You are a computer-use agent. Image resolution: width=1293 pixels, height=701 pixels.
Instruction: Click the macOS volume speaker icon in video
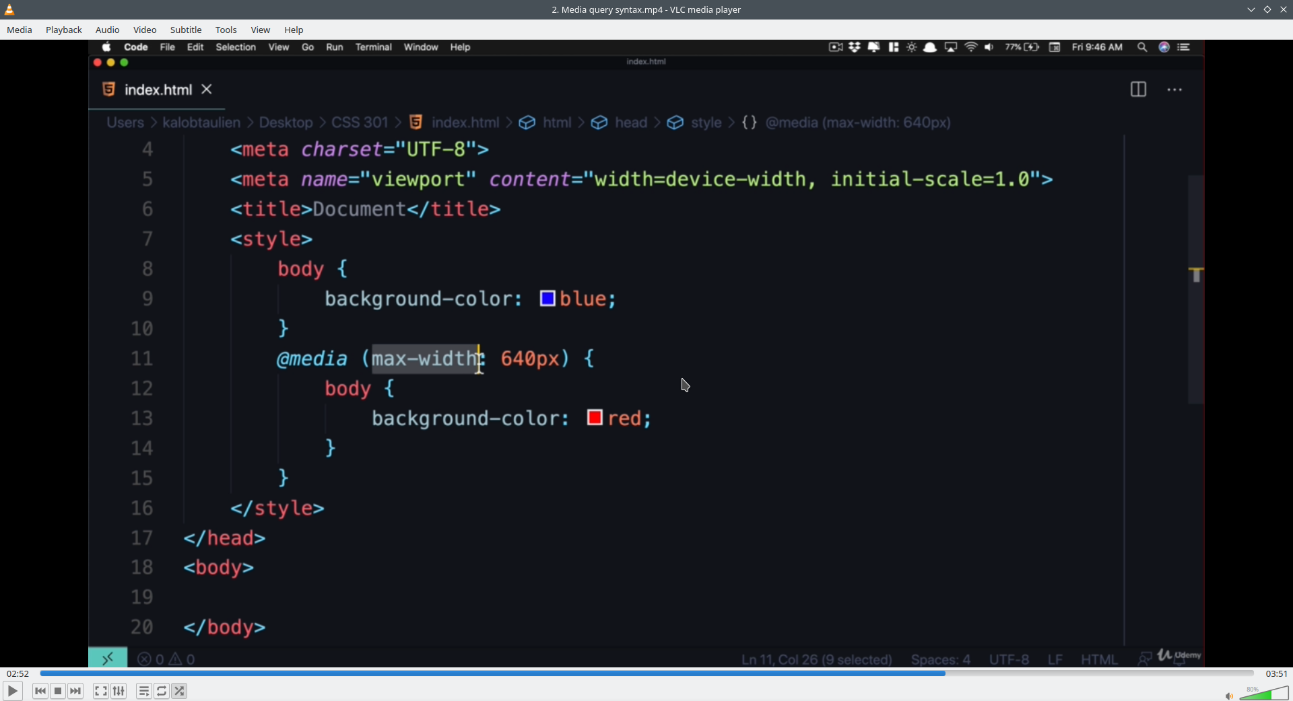click(989, 47)
